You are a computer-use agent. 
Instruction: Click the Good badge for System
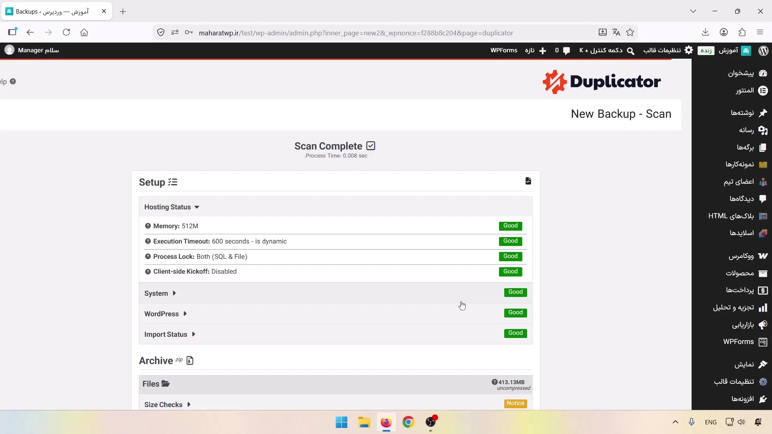click(x=515, y=292)
